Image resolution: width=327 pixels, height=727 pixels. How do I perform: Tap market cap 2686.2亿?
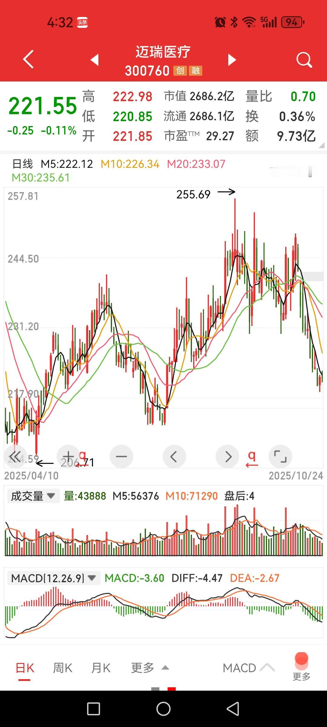click(x=212, y=96)
